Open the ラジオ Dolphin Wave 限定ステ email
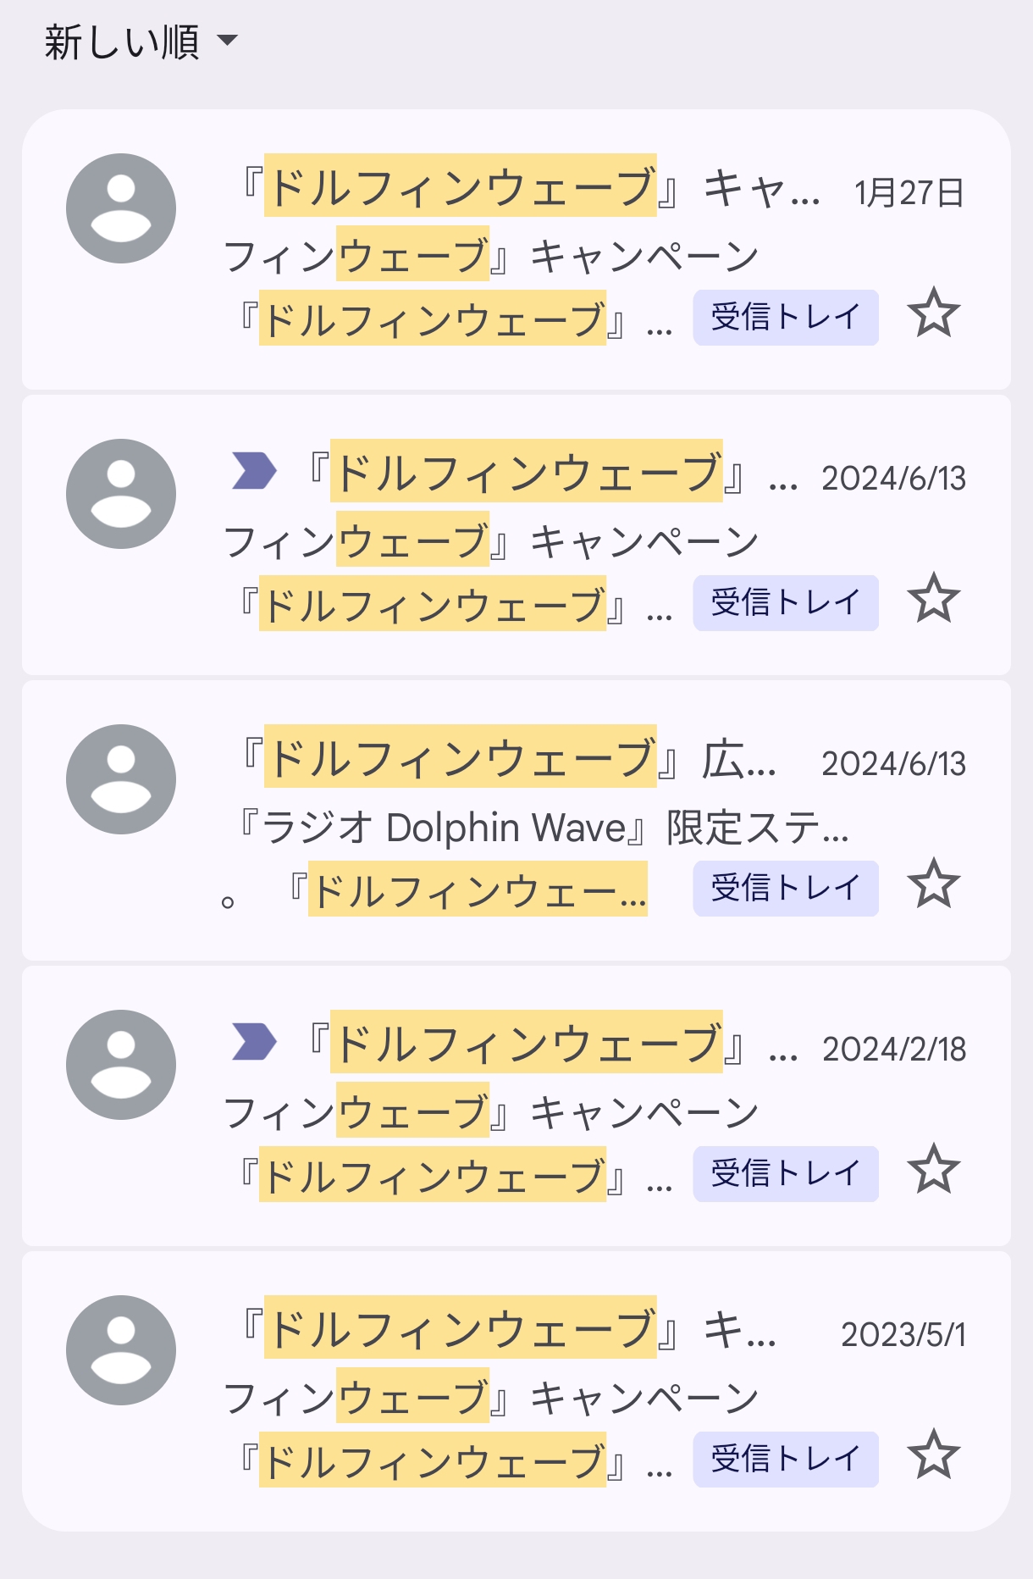The height and width of the screenshot is (1579, 1033). pos(542,828)
